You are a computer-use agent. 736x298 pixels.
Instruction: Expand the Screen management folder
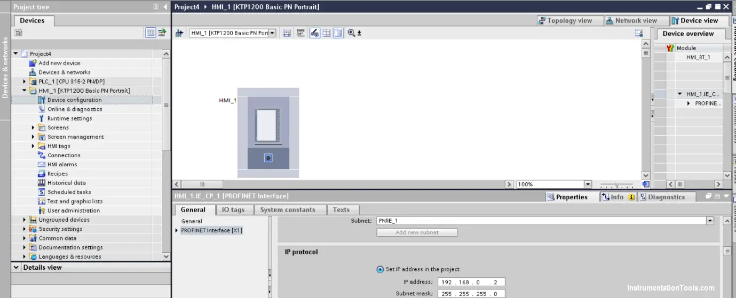coord(33,136)
